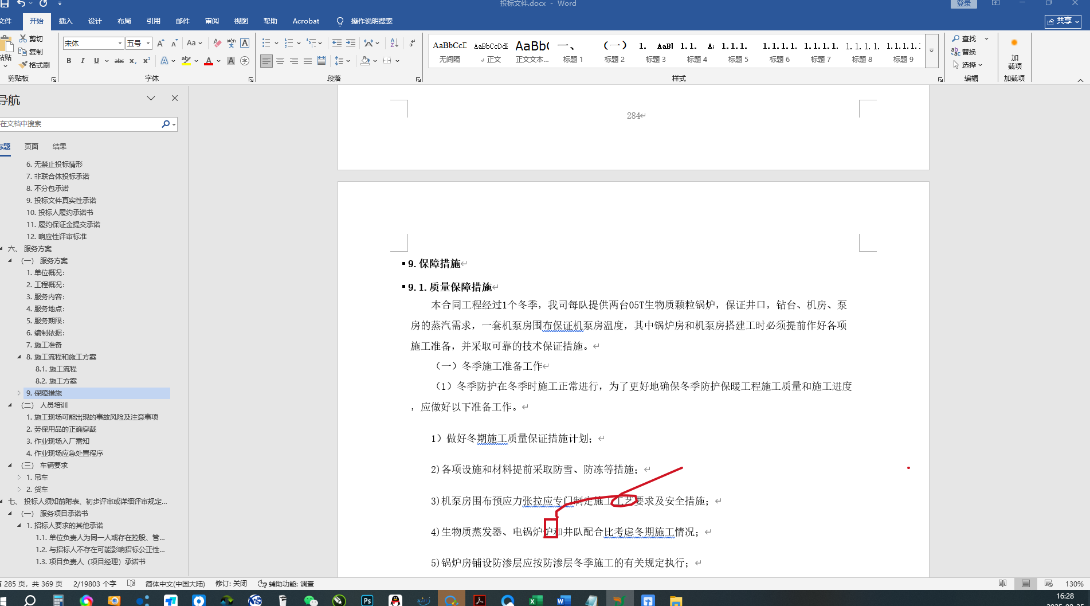Image resolution: width=1090 pixels, height=606 pixels.
Task: Open the Word icon in the taskbar
Action: (563, 600)
